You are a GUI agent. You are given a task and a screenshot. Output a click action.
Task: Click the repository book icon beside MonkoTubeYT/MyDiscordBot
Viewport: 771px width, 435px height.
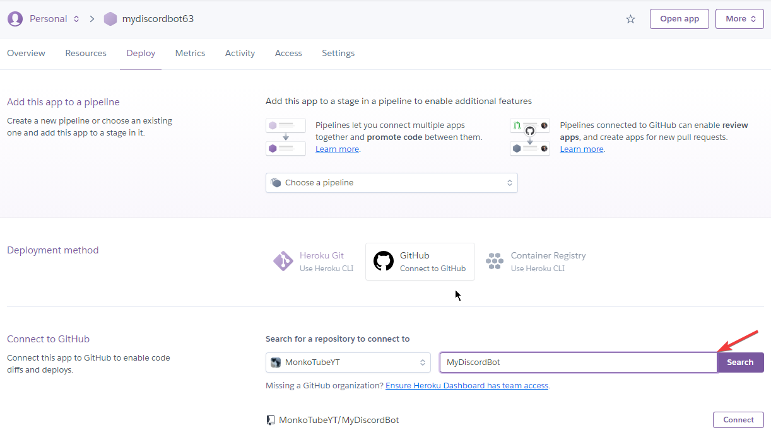(271, 420)
